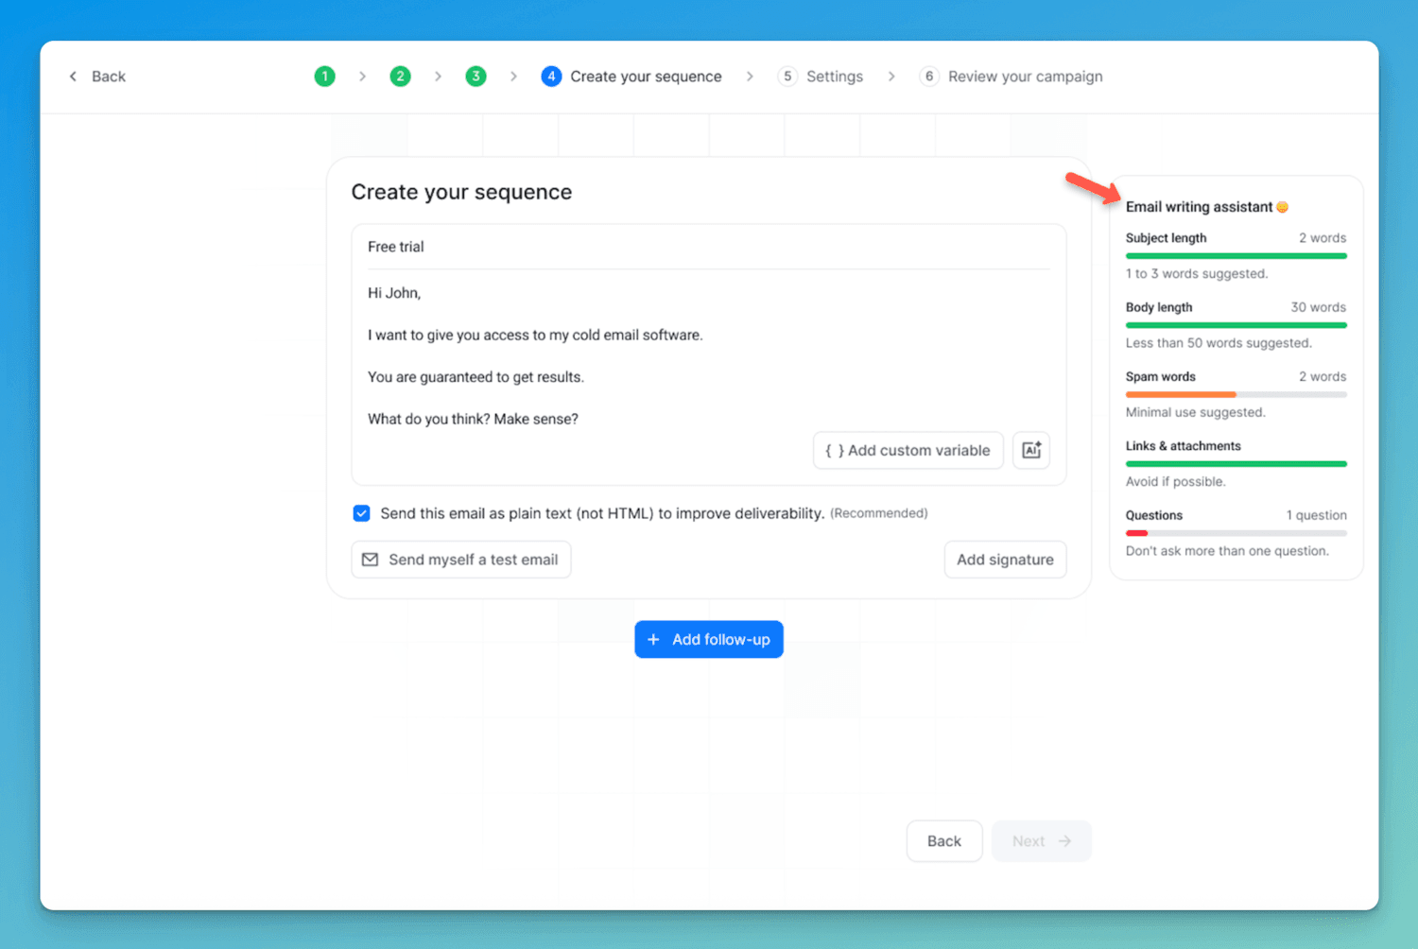
Task: Click the curly braces variable icon
Action: (x=835, y=450)
